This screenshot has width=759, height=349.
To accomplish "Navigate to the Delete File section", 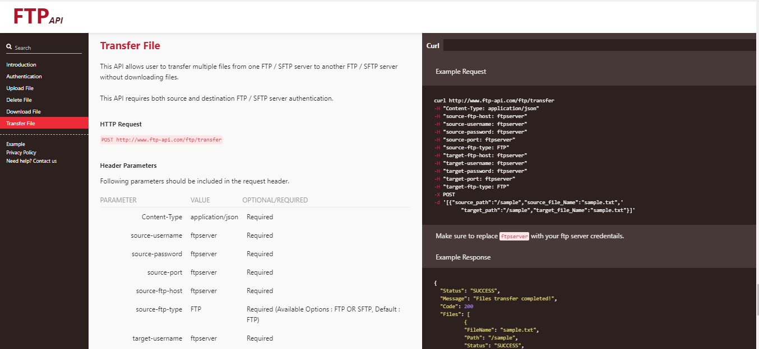I will click(x=19, y=100).
